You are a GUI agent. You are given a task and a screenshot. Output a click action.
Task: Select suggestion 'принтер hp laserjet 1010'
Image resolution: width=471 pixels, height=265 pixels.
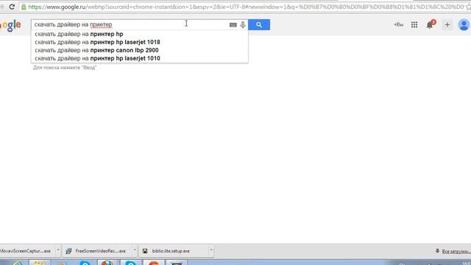pos(139,58)
